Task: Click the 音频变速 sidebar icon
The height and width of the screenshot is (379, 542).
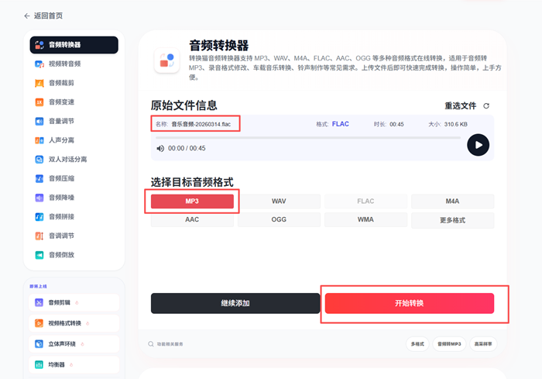Action: [x=39, y=102]
